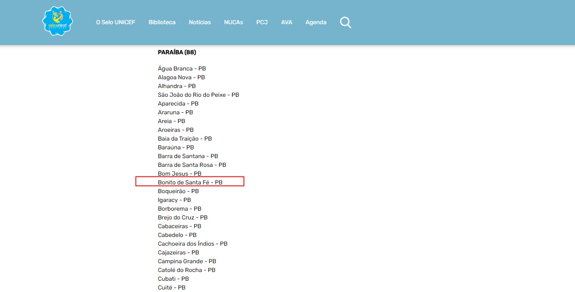The image size is (575, 292).
Task: Open the O Selo UNICEF menu
Action: pos(116,23)
